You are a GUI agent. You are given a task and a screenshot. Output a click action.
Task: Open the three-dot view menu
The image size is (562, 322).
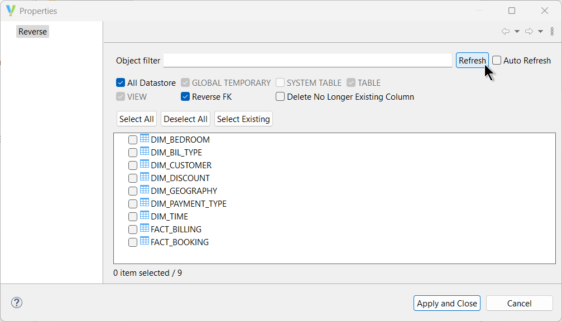552,31
